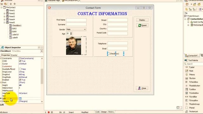Select the ContactInf... project manager tab

tap(192, 56)
